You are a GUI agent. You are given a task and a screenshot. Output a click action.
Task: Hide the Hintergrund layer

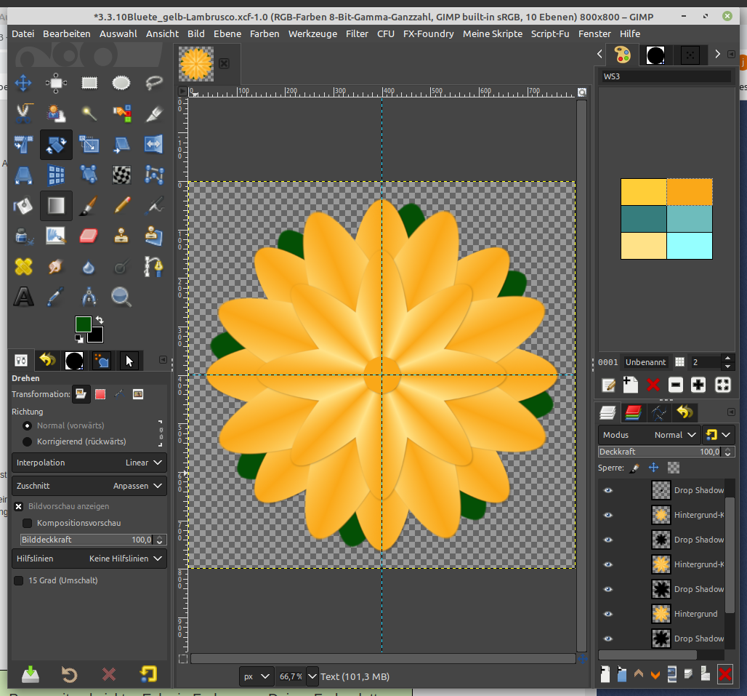(607, 614)
